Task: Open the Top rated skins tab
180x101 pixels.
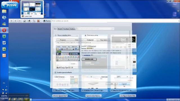Action: click(x=103, y=40)
